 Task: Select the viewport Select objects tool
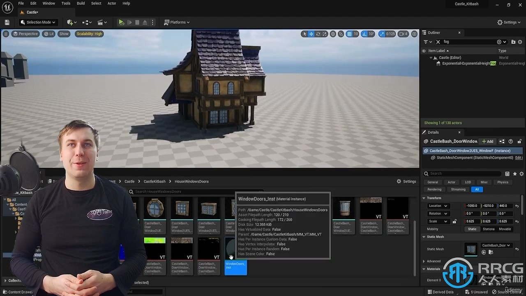[304, 34]
